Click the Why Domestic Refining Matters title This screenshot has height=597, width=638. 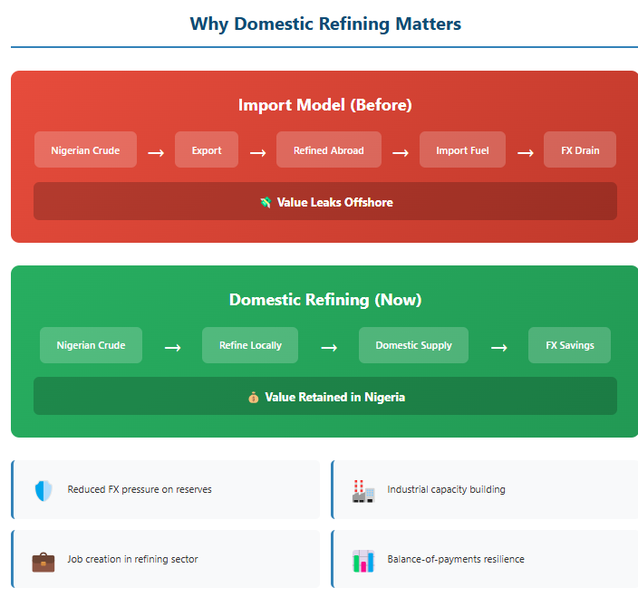pos(325,24)
